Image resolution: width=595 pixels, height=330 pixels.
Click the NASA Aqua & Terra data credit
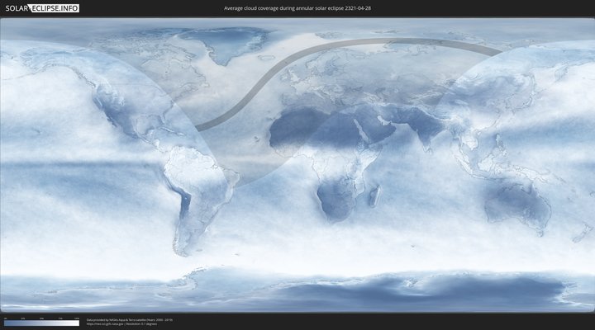pos(130,319)
